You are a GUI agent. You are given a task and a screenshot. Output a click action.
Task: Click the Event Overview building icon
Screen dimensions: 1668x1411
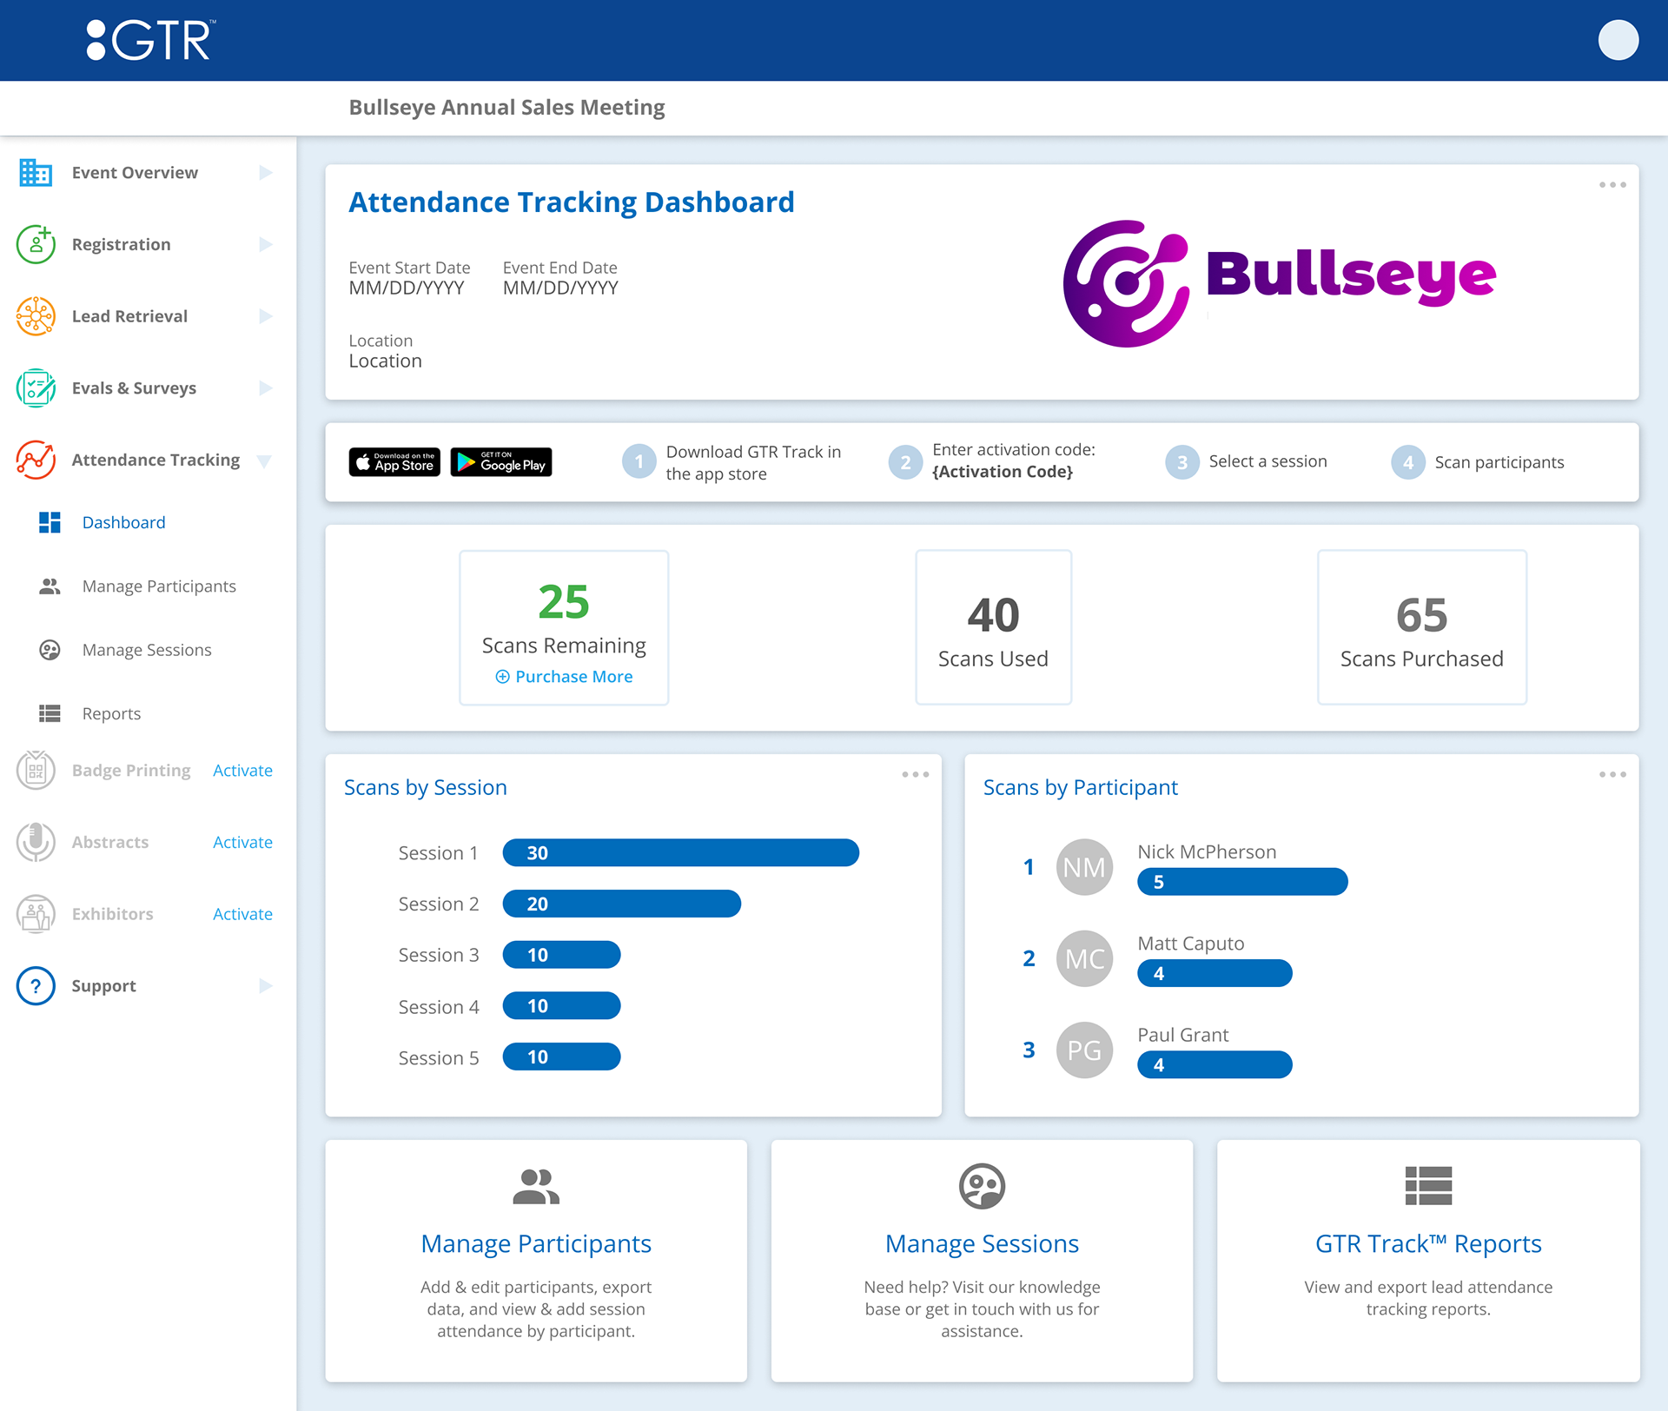pyautogui.click(x=36, y=173)
